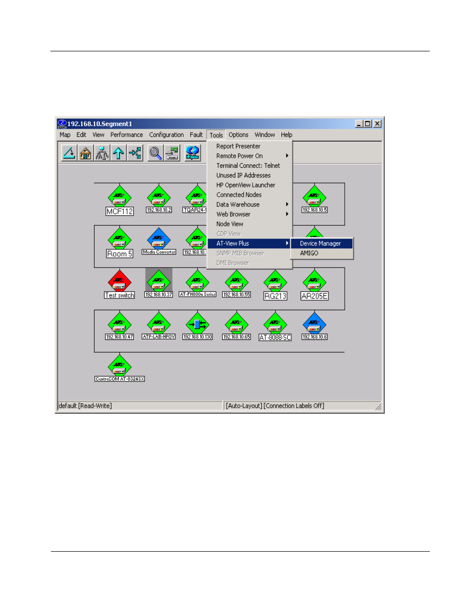
Task: Open the View menu
Action: tap(98, 135)
